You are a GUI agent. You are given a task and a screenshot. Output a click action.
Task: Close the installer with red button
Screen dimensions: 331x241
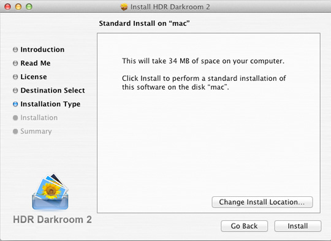tap(7, 7)
